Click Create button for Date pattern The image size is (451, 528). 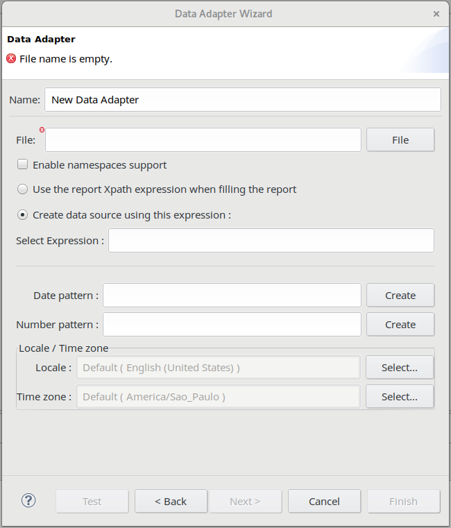tap(400, 295)
